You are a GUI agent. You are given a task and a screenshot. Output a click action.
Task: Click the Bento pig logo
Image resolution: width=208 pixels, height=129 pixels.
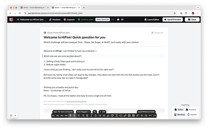[11, 20]
